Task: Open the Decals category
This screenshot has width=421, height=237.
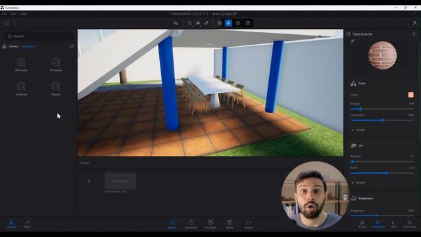Action: (x=56, y=88)
